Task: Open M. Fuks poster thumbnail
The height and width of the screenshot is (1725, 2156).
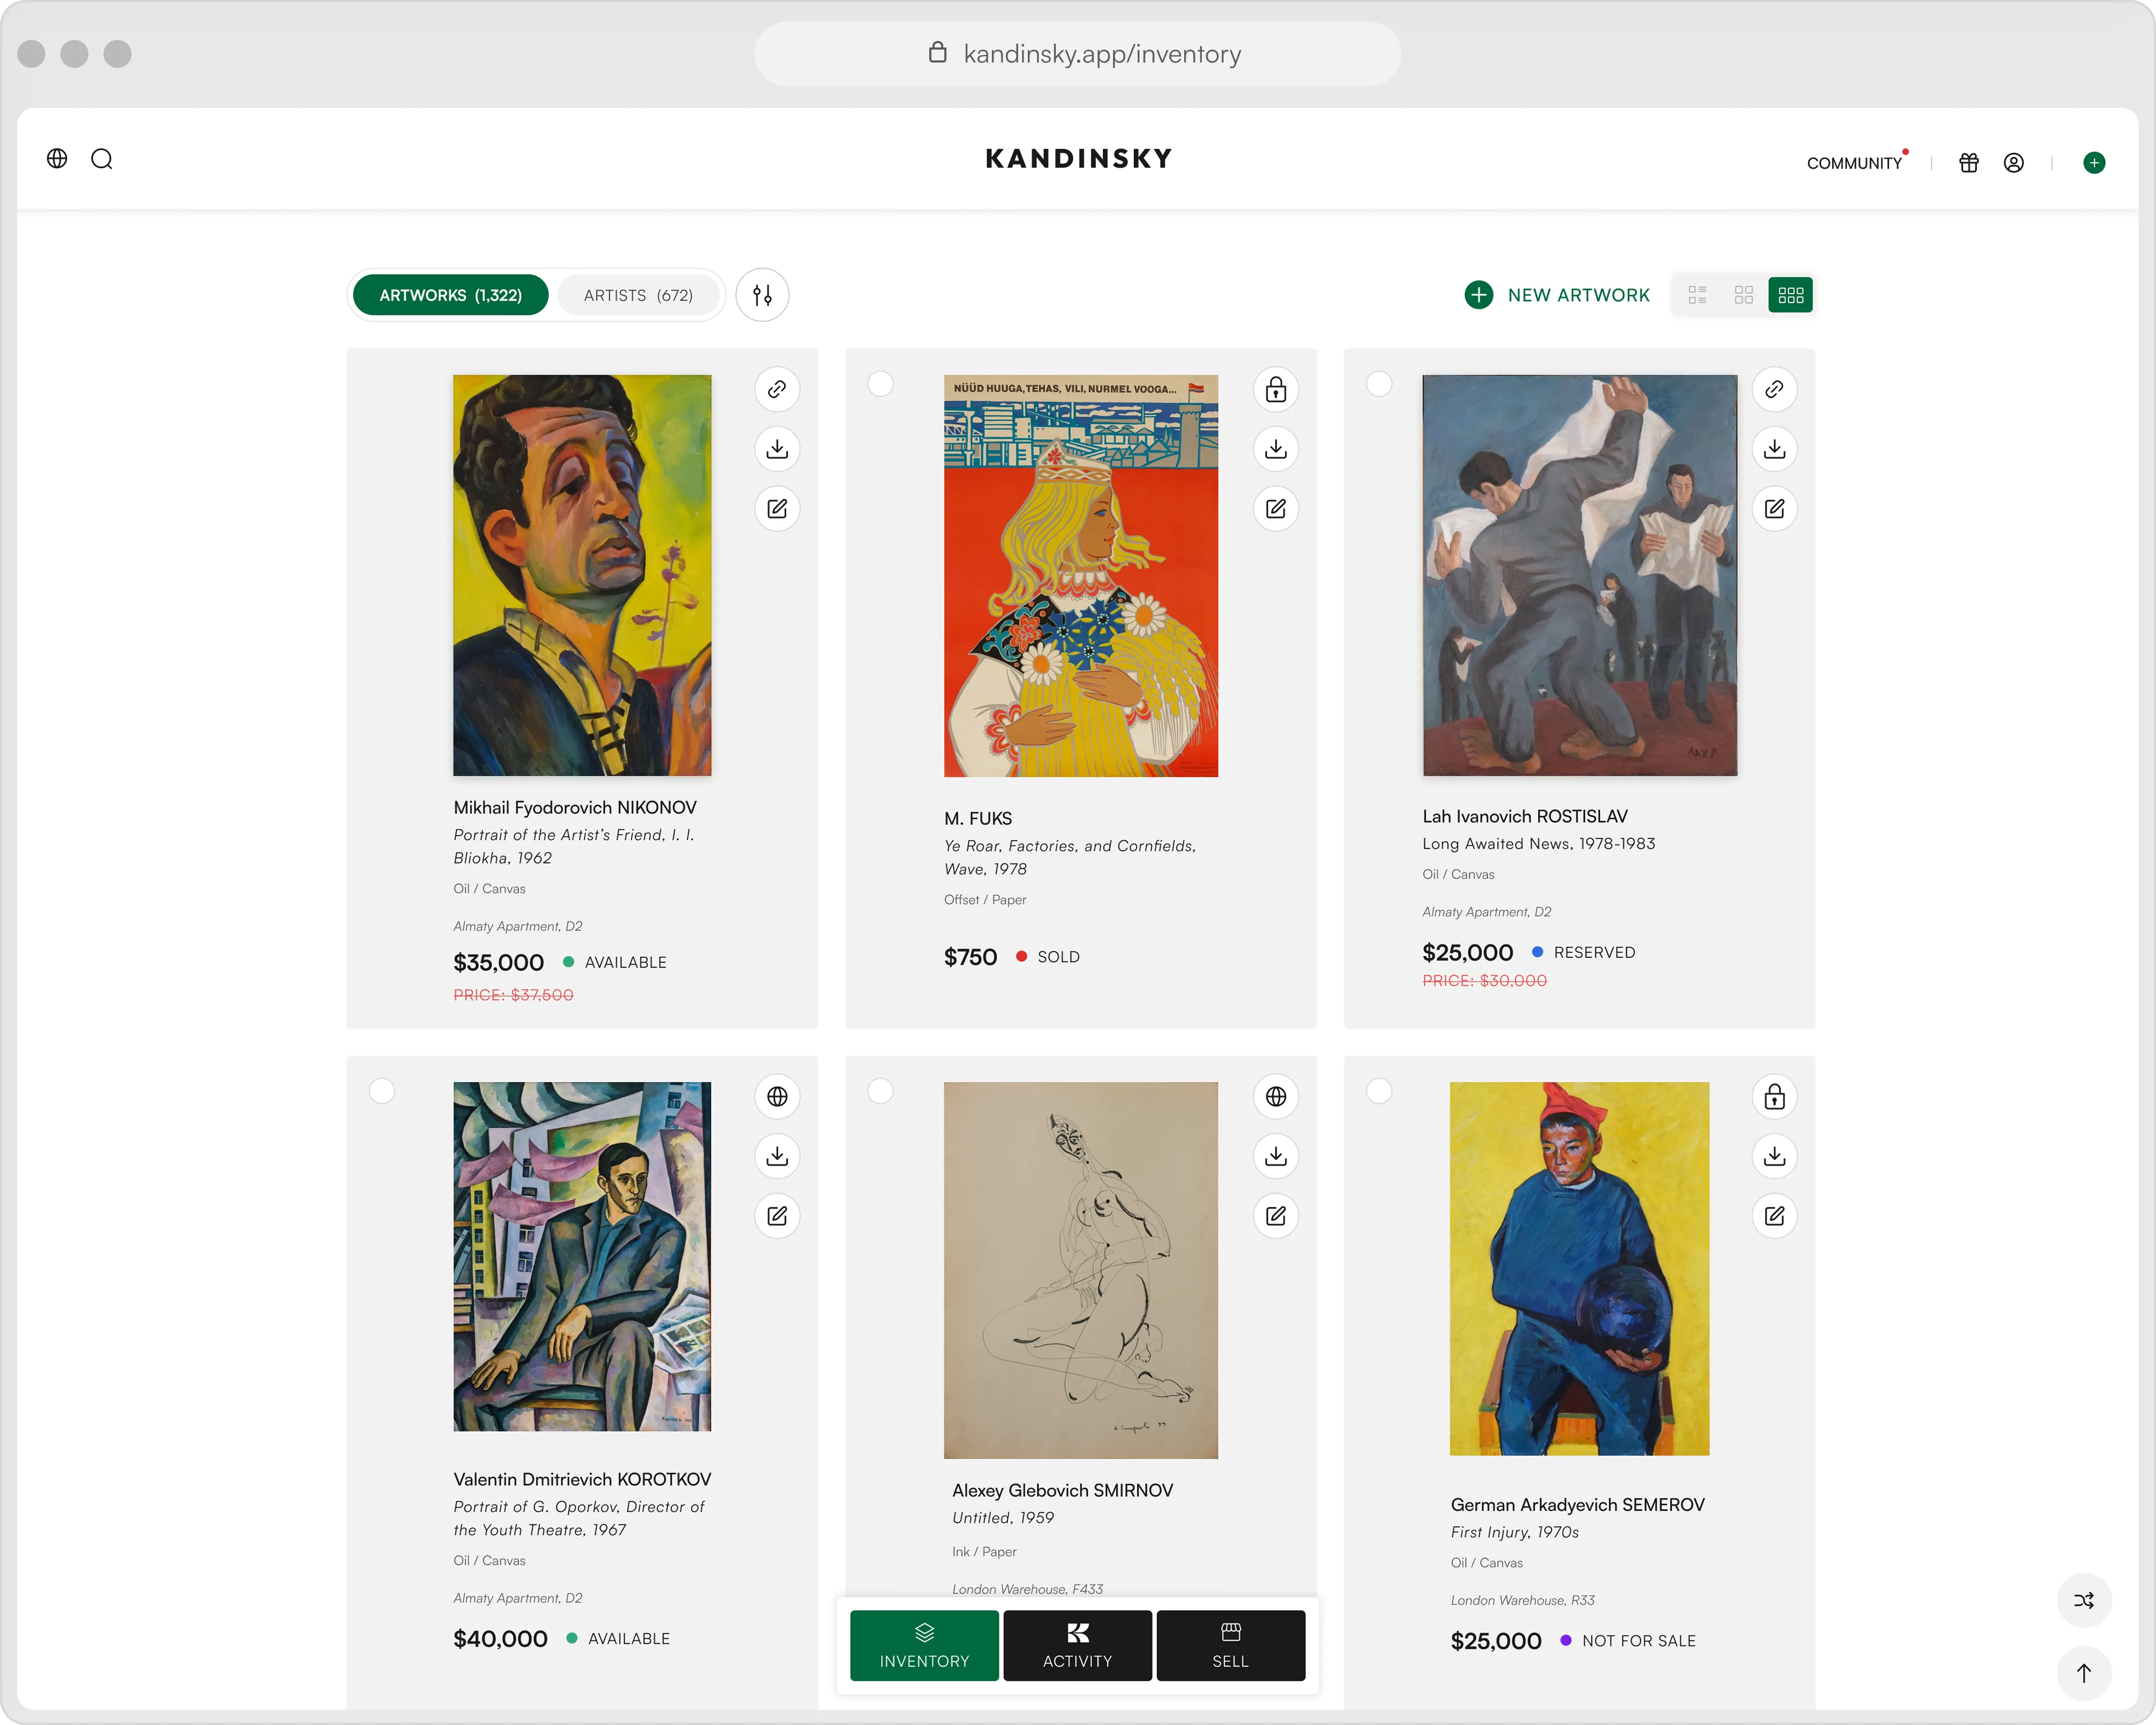Action: tap(1081, 576)
